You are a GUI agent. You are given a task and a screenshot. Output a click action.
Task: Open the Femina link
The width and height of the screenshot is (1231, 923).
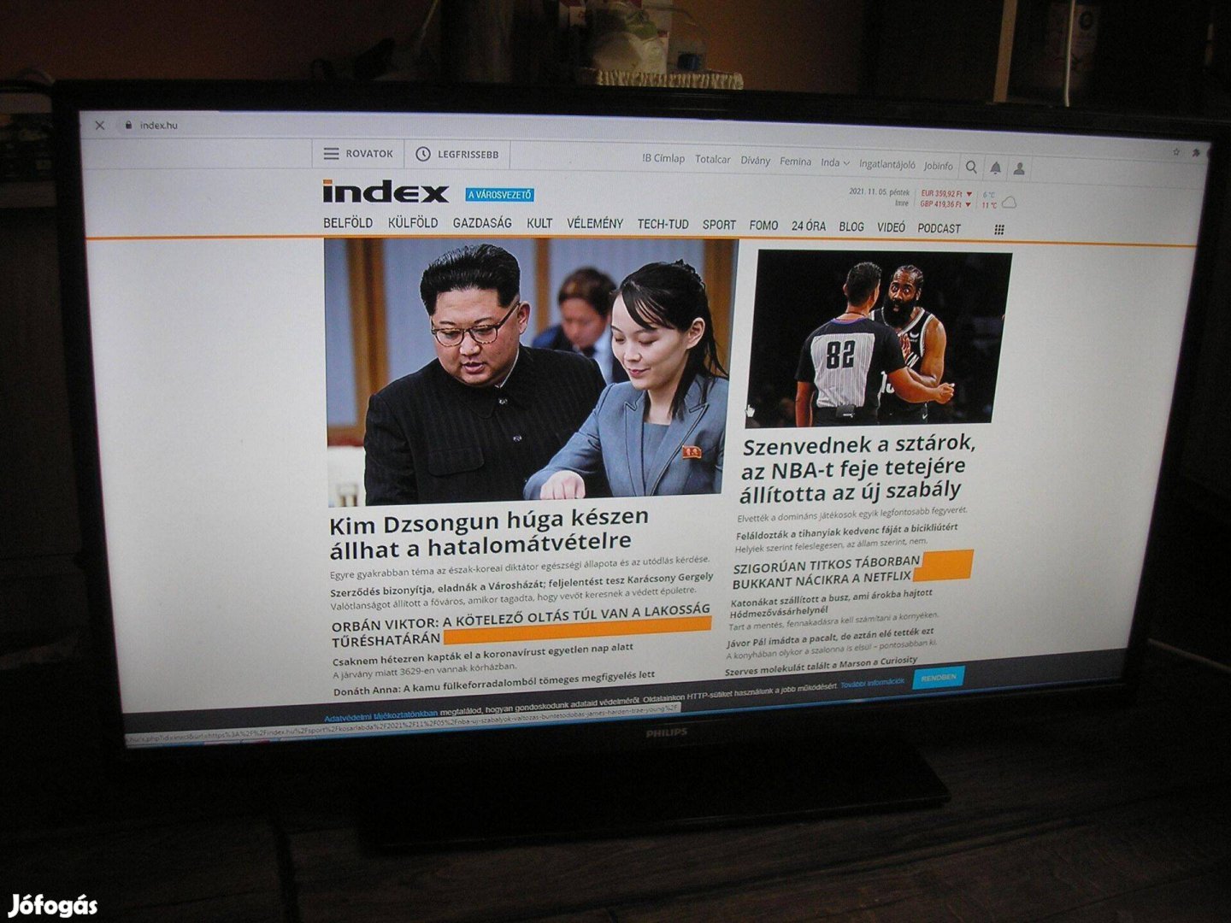(795, 161)
